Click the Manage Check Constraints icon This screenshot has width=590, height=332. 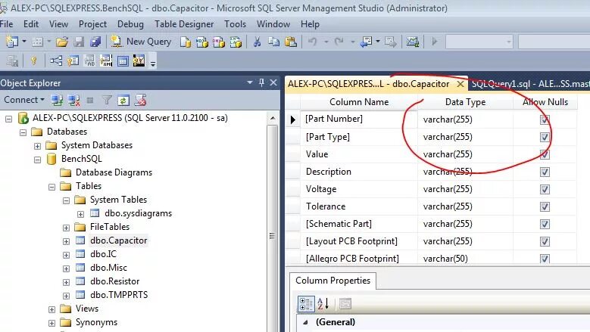(123, 61)
